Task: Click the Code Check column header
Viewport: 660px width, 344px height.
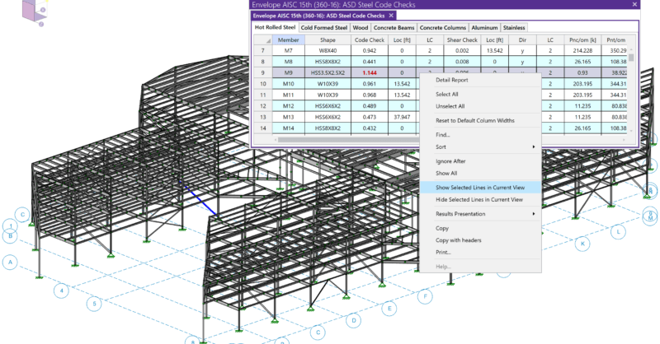Action: pos(369,40)
